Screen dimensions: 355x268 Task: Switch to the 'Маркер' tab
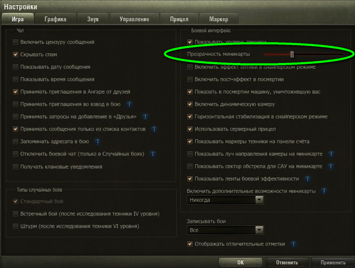click(218, 19)
